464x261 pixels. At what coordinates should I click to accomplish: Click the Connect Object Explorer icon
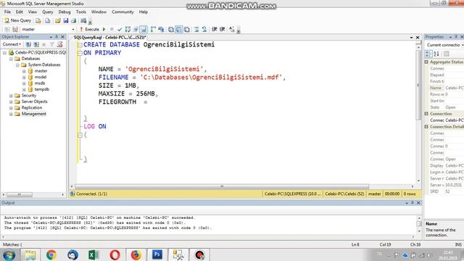(28, 44)
